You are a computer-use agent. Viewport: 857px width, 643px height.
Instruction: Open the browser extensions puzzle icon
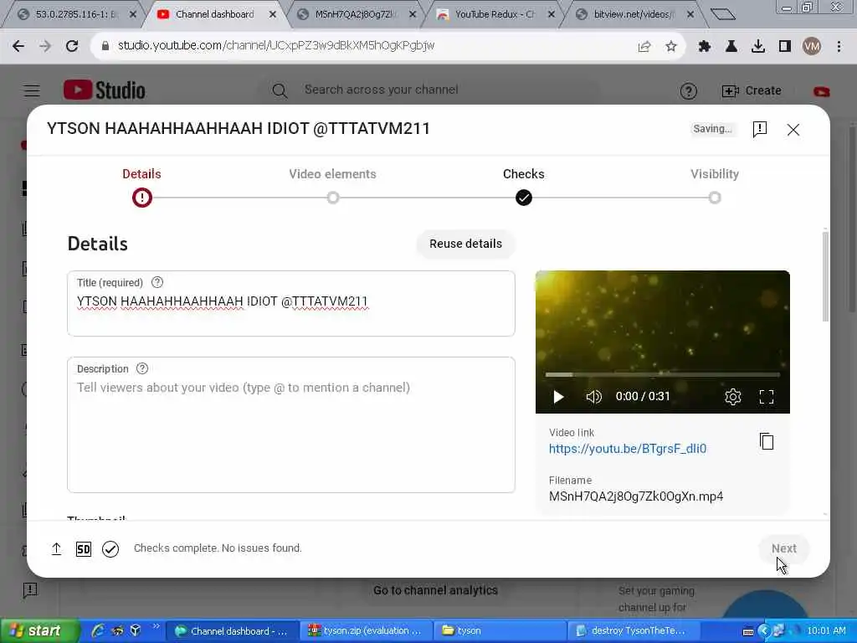click(x=705, y=47)
